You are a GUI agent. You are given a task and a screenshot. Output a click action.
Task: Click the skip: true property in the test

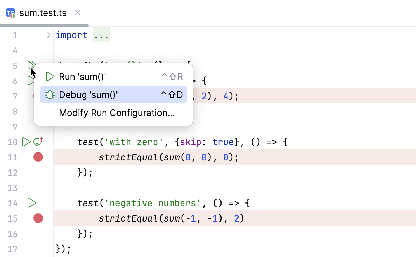(x=203, y=142)
